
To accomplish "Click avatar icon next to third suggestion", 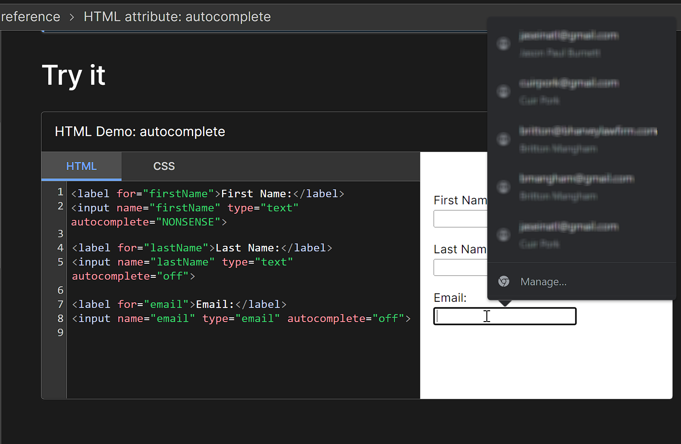I will point(503,139).
